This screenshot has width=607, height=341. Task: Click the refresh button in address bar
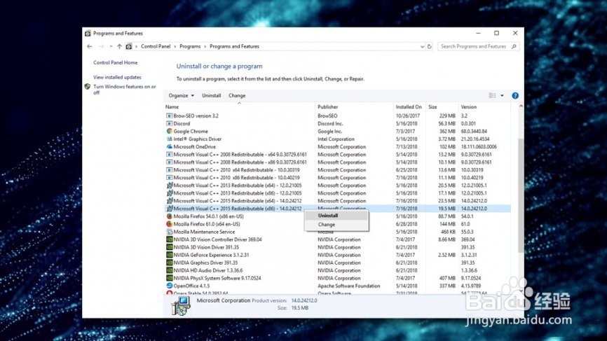click(x=429, y=46)
